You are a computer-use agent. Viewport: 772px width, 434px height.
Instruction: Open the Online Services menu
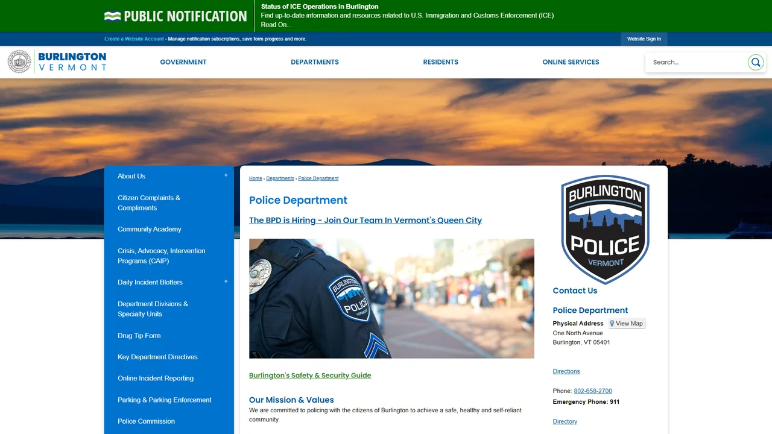pyautogui.click(x=571, y=62)
